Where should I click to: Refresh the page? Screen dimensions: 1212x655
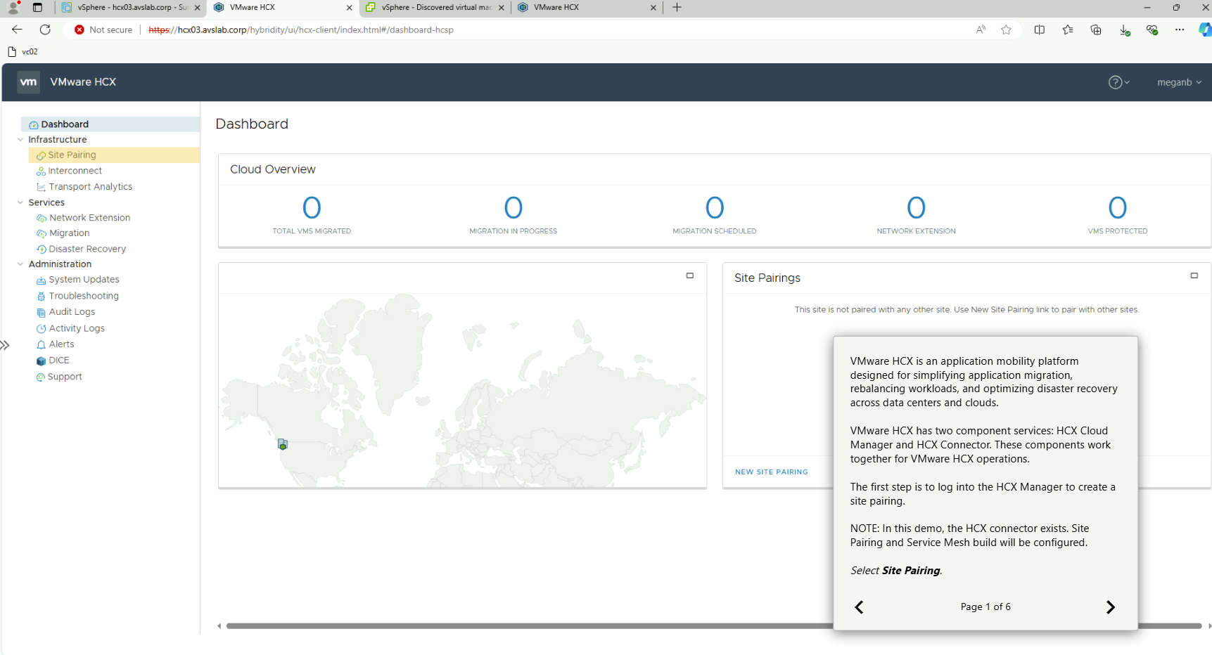[45, 30]
